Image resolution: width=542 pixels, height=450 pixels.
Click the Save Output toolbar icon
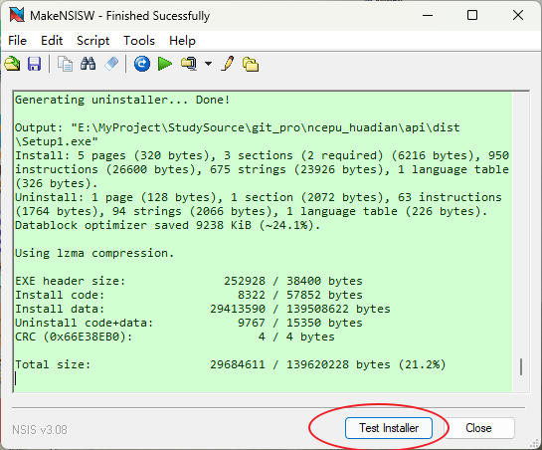[34, 64]
